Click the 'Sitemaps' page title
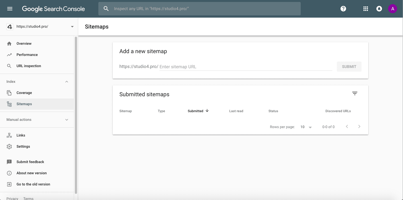 click(x=97, y=27)
